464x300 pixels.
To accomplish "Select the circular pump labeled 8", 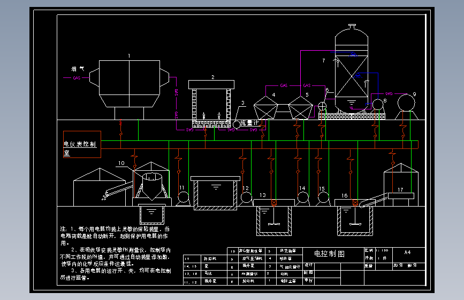I will point(378,105).
